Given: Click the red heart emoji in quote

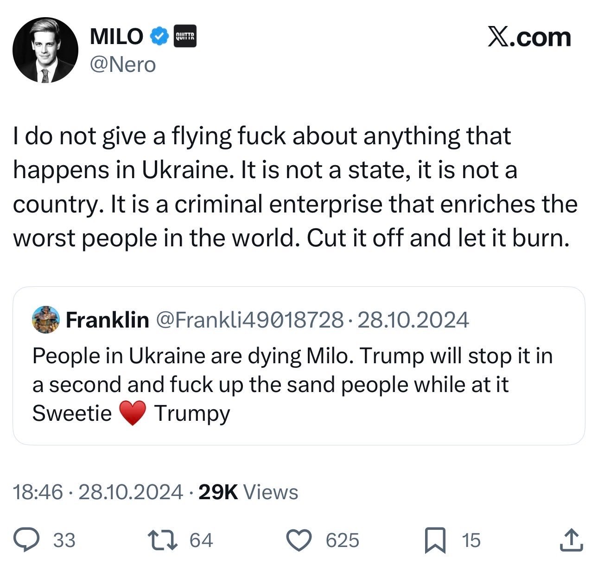Looking at the screenshot, I should (133, 413).
